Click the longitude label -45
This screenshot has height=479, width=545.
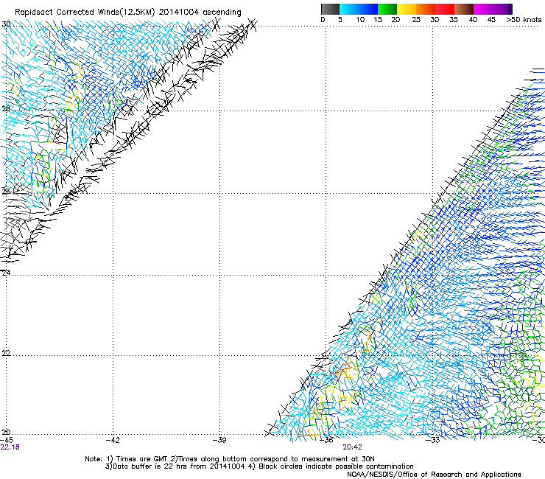[7, 440]
